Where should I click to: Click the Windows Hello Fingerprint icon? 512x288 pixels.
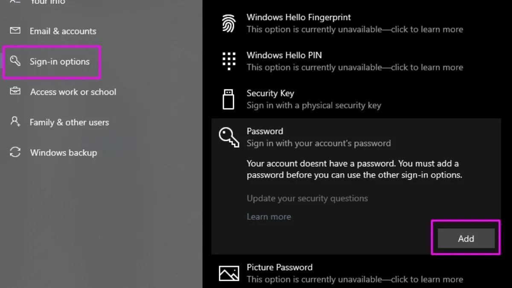click(x=229, y=23)
